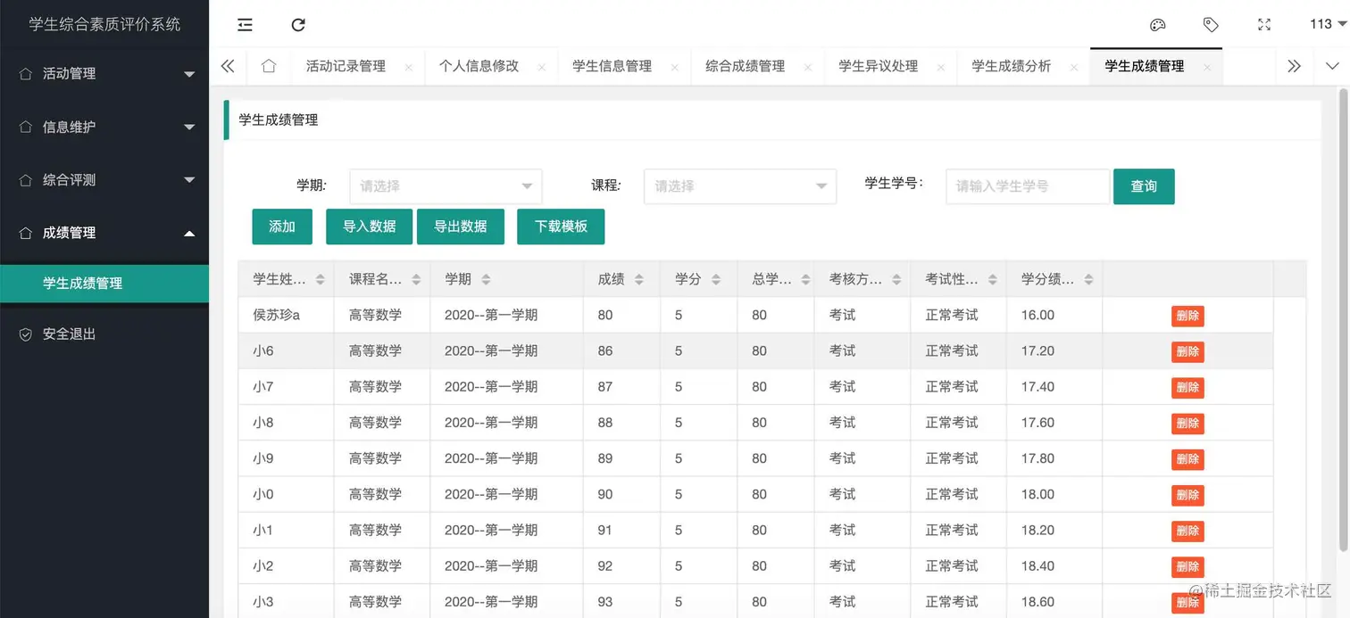Image resolution: width=1350 pixels, height=618 pixels.
Task: Open tab operations dropdown arrow
Action: click(1332, 66)
